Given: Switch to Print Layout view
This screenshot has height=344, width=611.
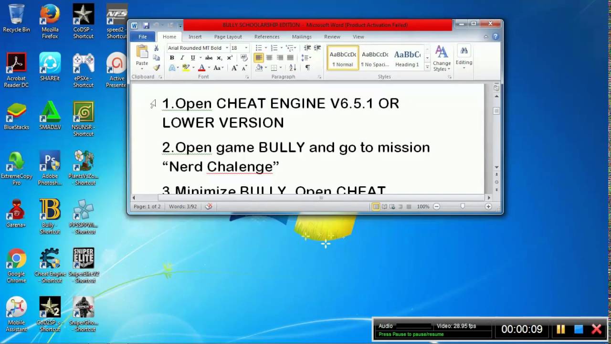Looking at the screenshot, I should point(376,206).
